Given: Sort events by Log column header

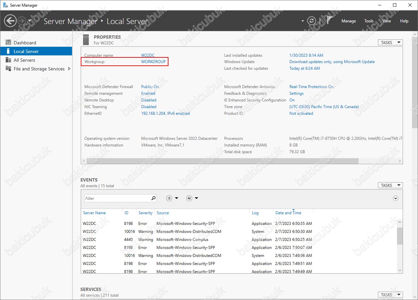Looking at the screenshot, I should tap(255, 213).
